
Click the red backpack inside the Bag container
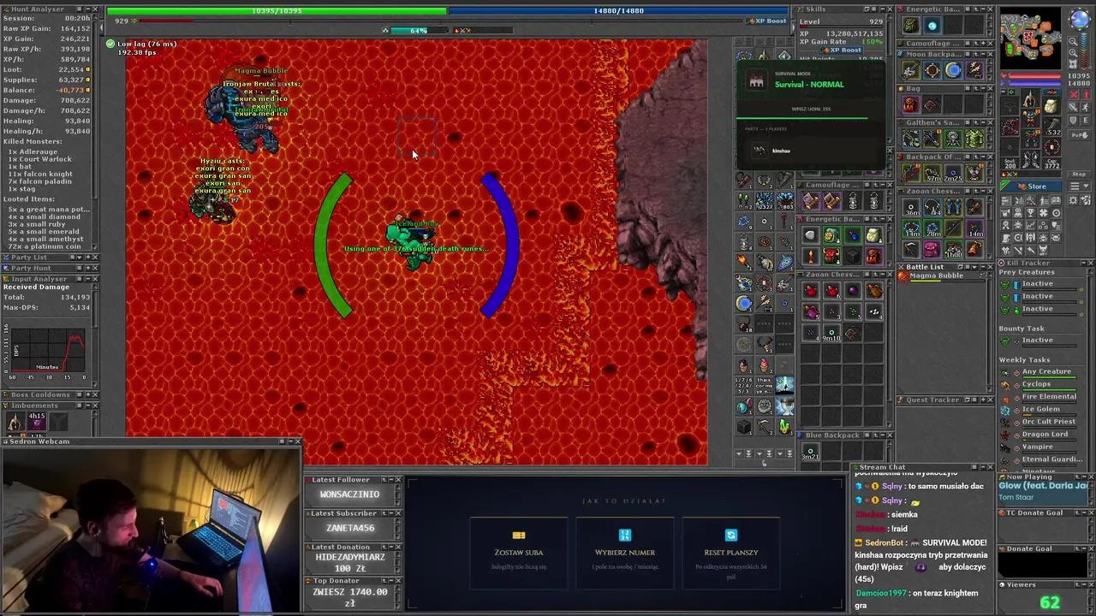[911, 104]
